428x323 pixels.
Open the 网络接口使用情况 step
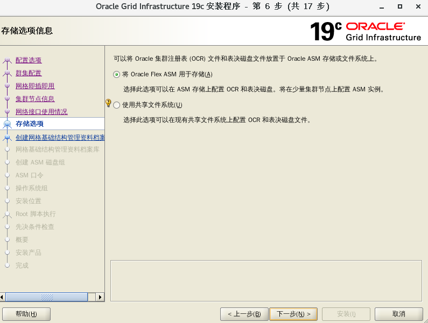tap(41, 111)
